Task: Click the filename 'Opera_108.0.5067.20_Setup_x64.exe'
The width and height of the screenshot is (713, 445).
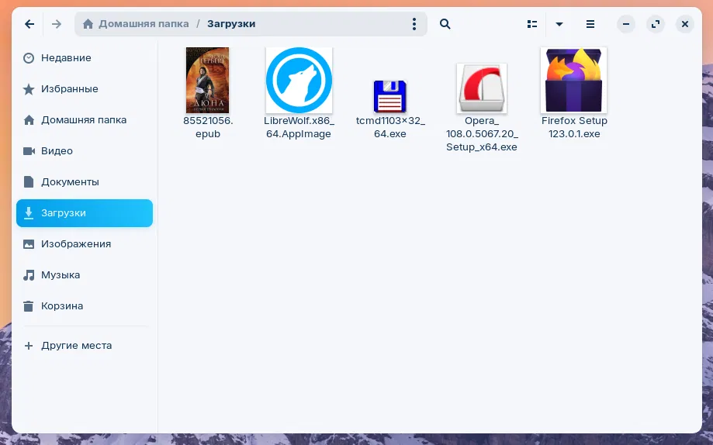Action: click(x=482, y=133)
